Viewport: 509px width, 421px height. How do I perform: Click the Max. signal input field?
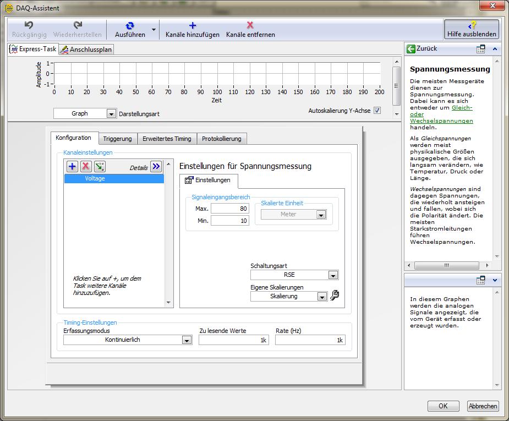point(229,209)
